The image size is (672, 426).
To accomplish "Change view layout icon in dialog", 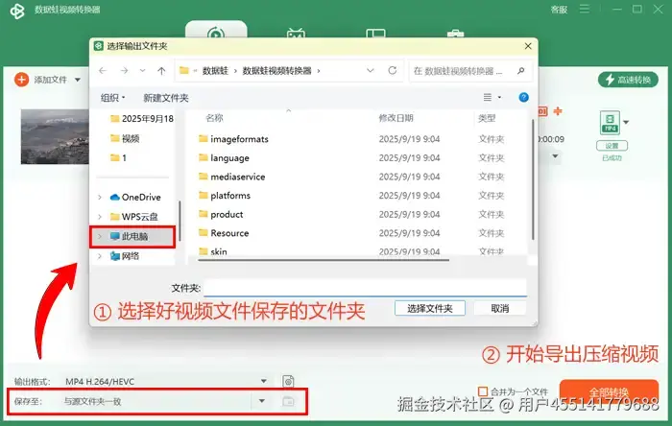I will coord(488,98).
